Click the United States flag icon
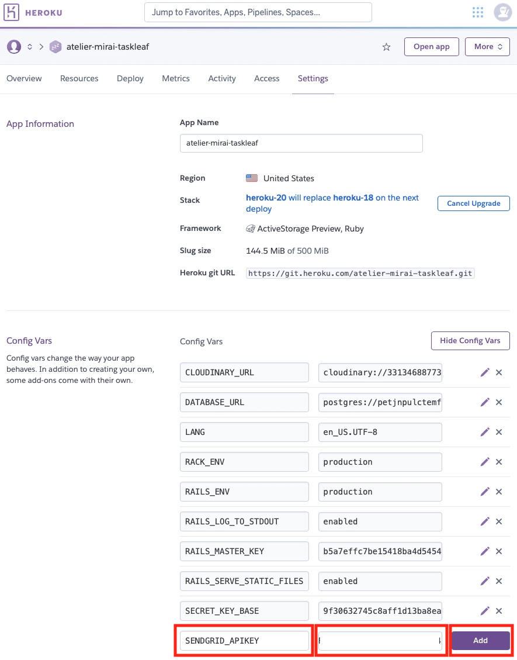Viewport: 517px width, 660px height. pos(252,178)
